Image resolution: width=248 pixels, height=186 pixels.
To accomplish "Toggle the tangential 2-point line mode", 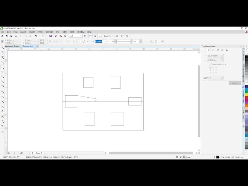I will point(88,41).
